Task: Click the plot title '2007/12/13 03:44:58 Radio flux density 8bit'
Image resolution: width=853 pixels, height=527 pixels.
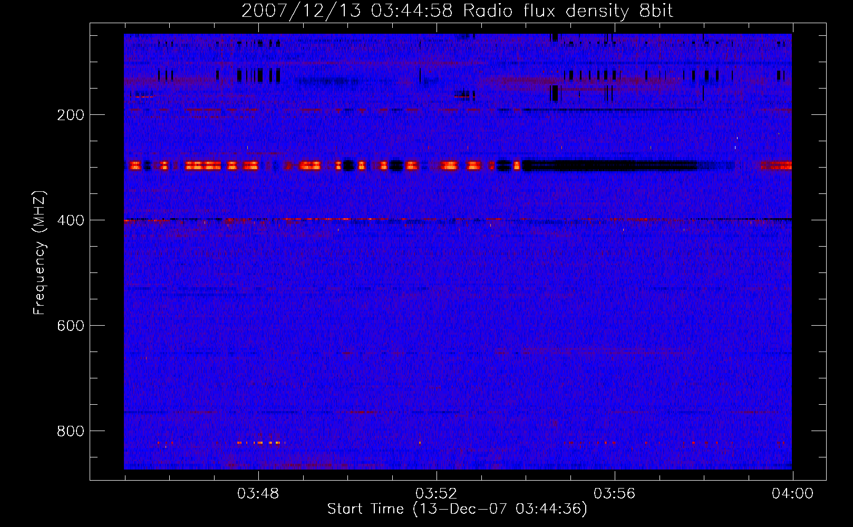Action: pyautogui.click(x=457, y=11)
